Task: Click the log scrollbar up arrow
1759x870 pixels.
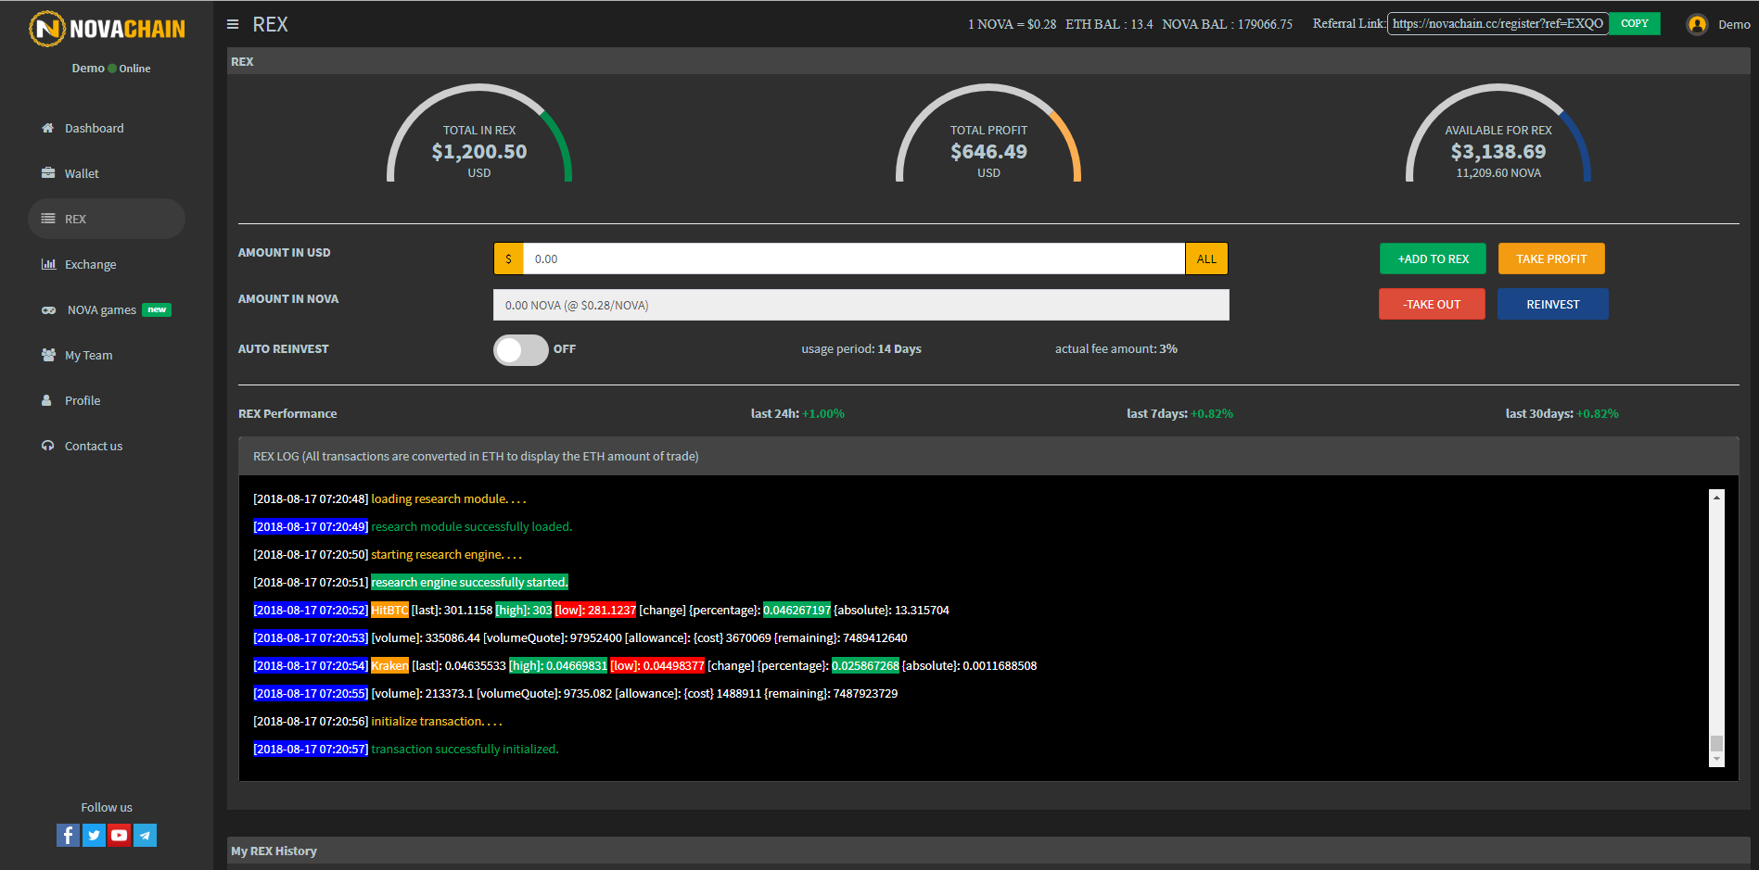Action: [1716, 498]
